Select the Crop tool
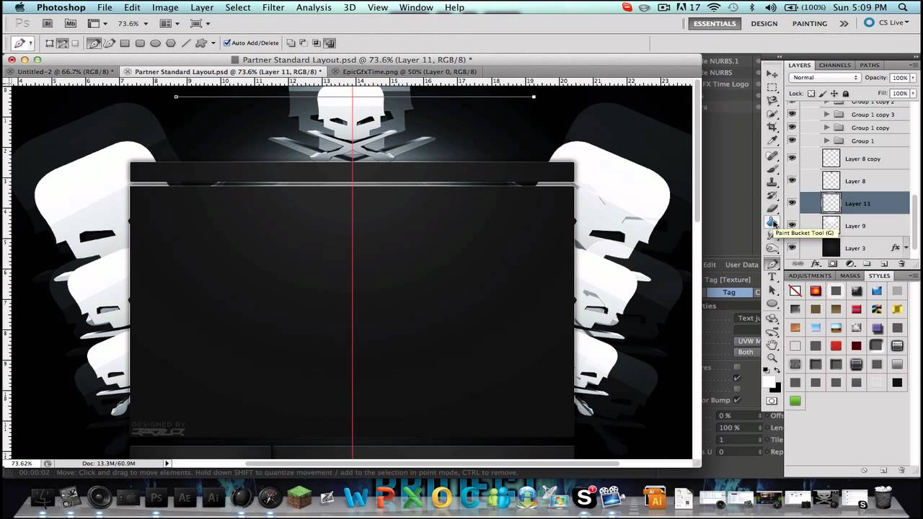 pyautogui.click(x=772, y=126)
